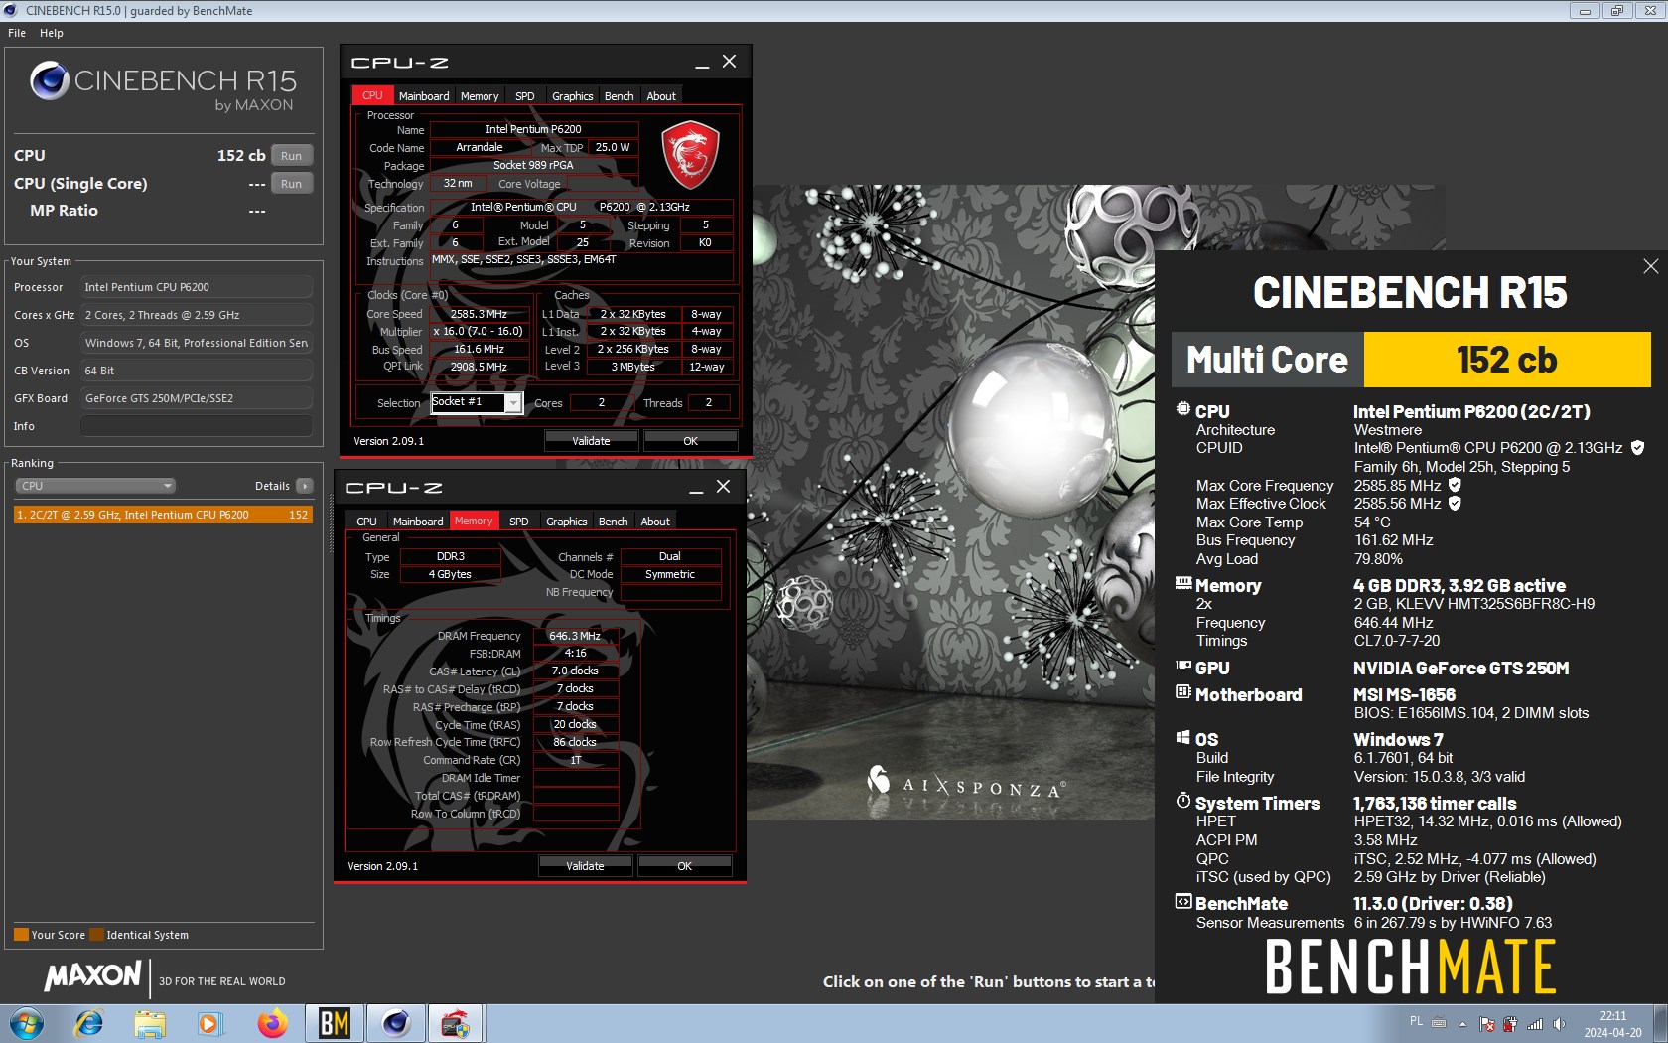This screenshot has width=1668, height=1043.
Task: Open the Windows Start menu orb
Action: (x=27, y=1023)
